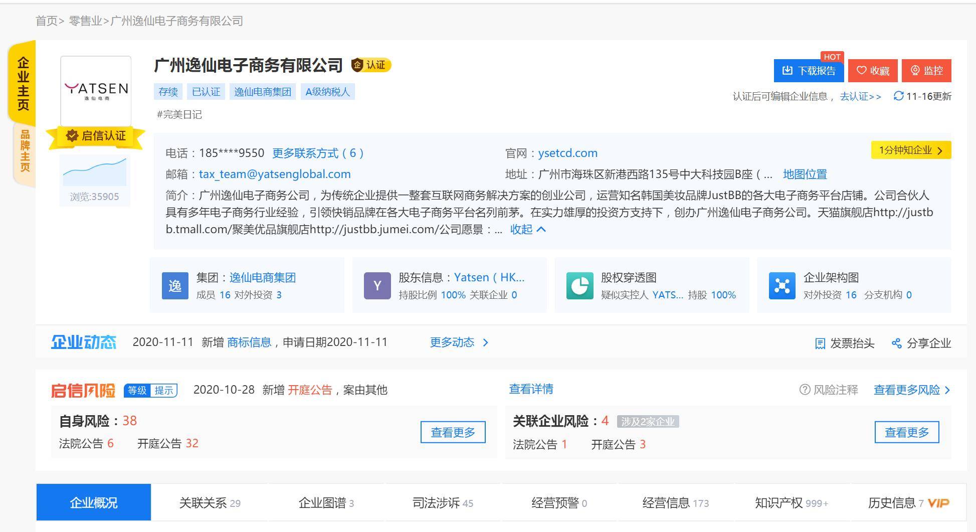Click the 风险注释 question mark icon

coord(805,390)
